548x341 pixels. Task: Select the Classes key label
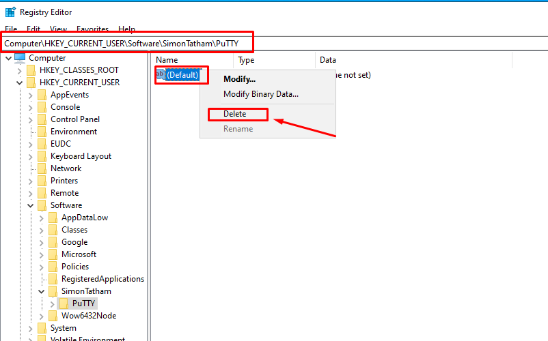tap(74, 230)
